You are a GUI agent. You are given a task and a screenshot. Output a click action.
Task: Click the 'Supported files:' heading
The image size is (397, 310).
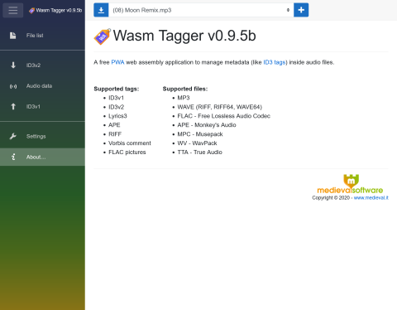point(185,89)
